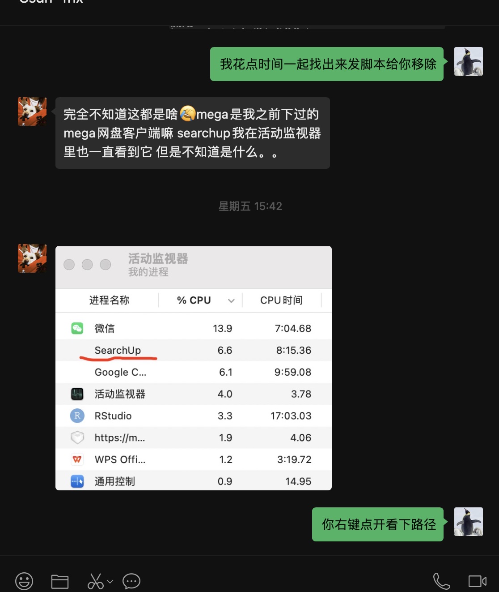Click the dog avatar beside the mega message
499x592 pixels.
coord(32,112)
